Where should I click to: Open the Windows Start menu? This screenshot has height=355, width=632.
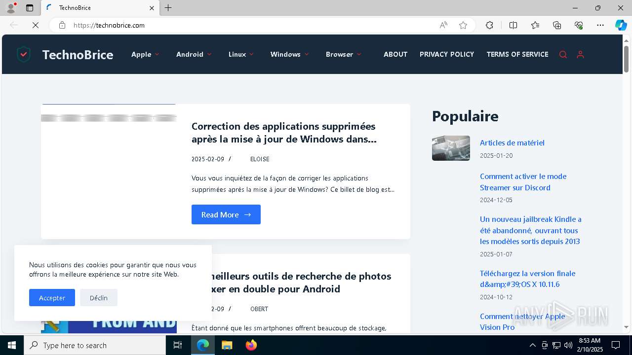(12, 345)
